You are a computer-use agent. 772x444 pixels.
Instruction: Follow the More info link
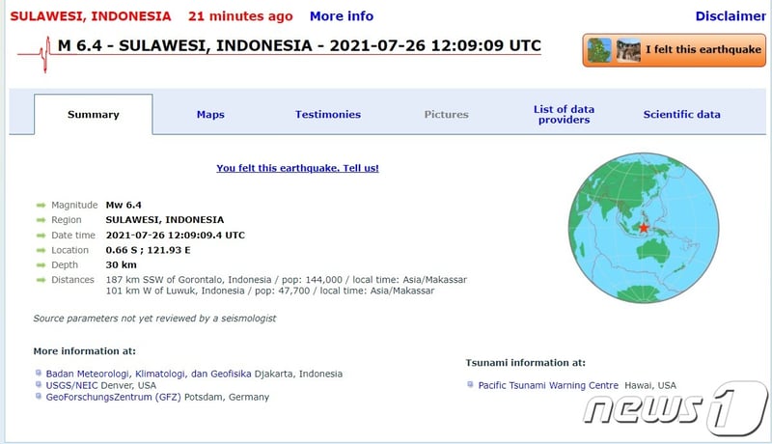coord(341,16)
